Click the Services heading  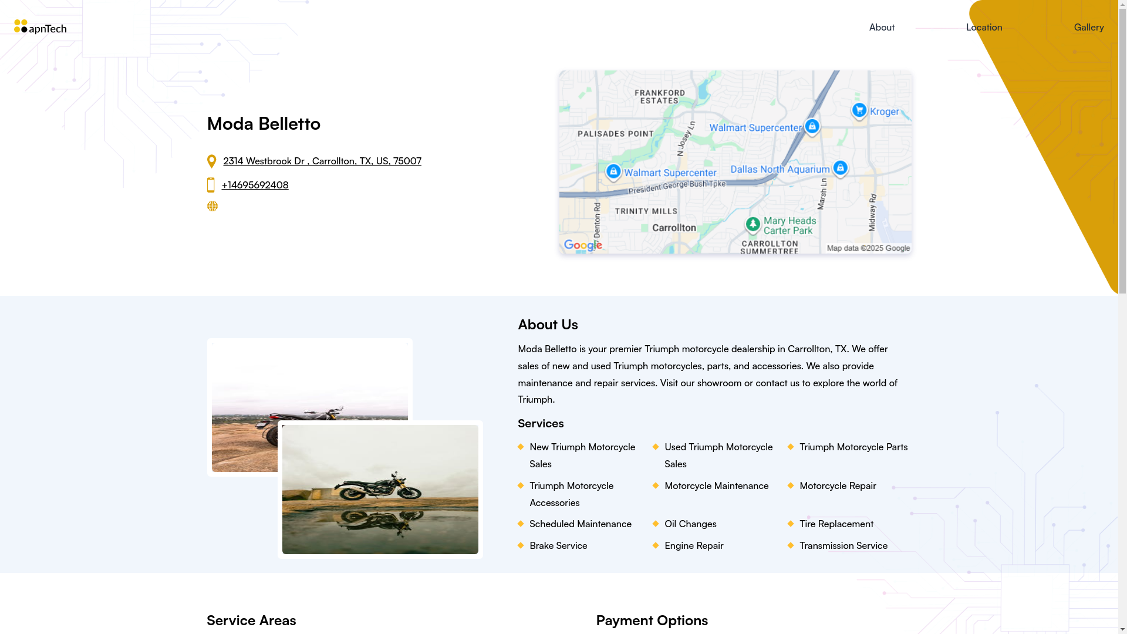point(541,423)
